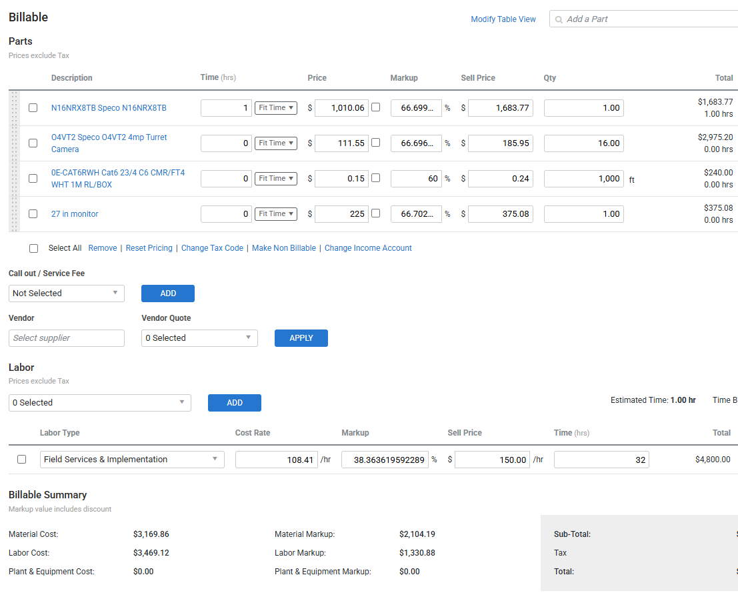Screen dimensions: 738x615
Task: Expand the Call out / Service Fee dropdown
Action: pos(67,293)
